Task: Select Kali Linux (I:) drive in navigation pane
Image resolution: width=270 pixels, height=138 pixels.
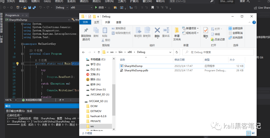Action: 98,89
